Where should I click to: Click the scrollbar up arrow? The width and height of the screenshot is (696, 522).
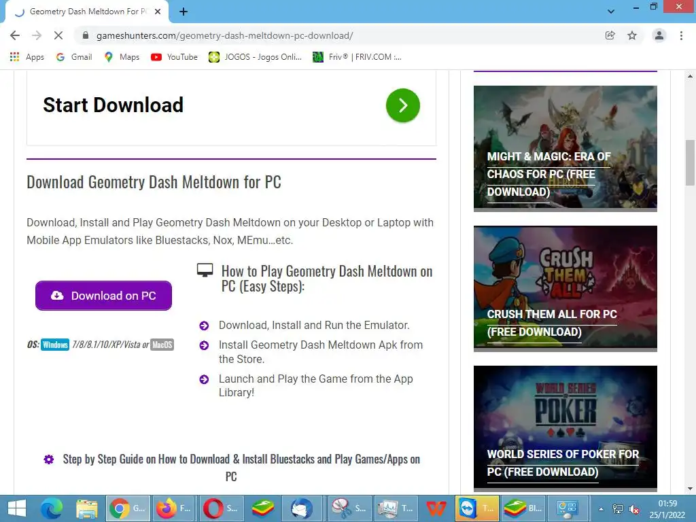click(690, 76)
